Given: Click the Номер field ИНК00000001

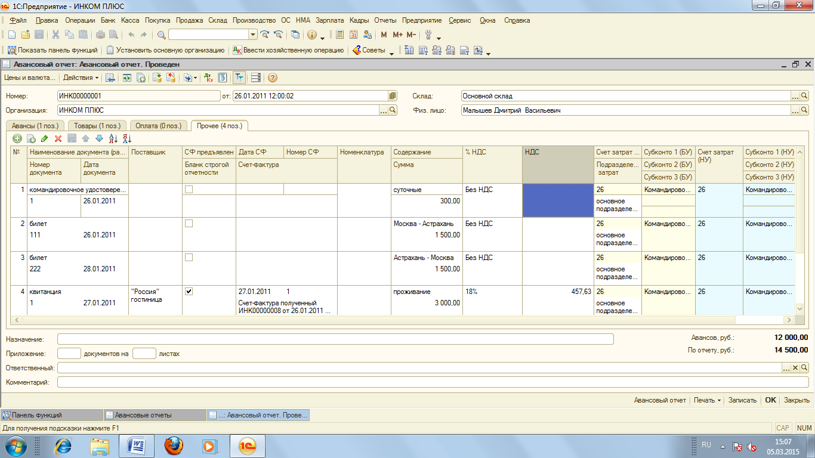Looking at the screenshot, I should point(139,95).
